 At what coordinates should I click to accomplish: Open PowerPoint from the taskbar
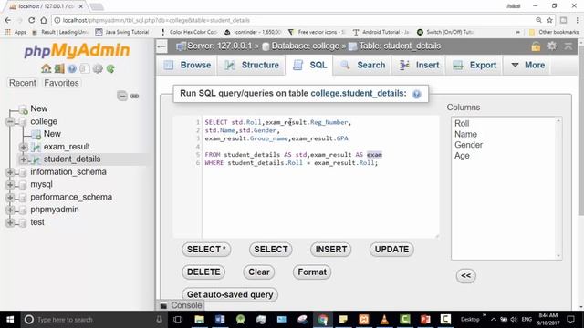point(425,320)
